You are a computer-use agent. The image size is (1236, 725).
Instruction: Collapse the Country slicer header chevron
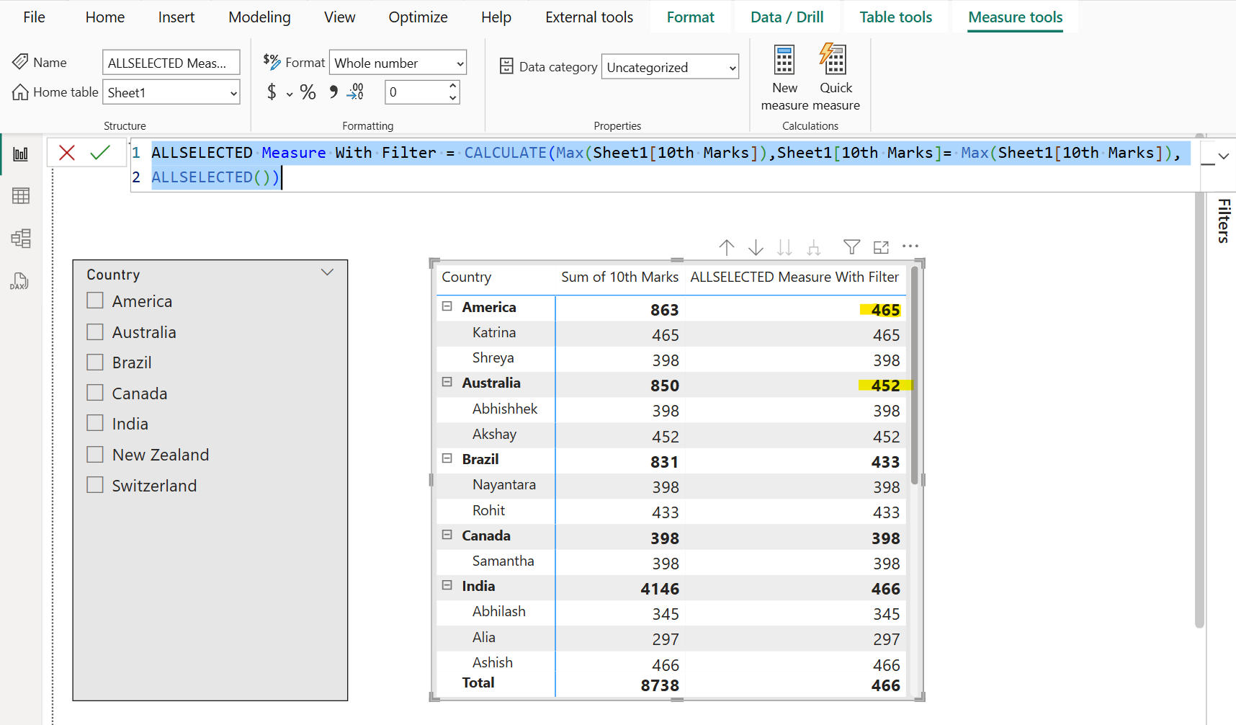point(327,272)
